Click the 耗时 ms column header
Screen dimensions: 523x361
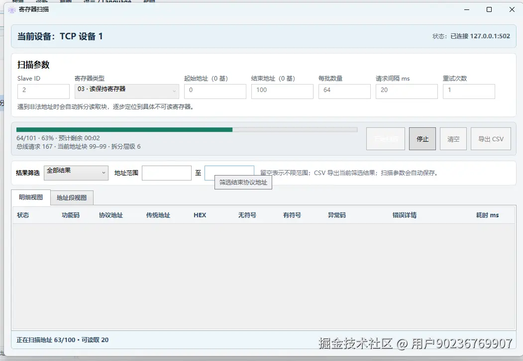point(487,215)
